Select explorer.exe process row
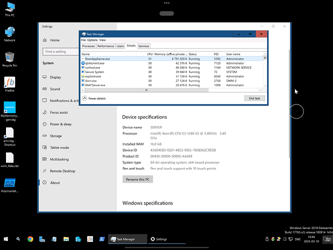333x250 pixels. (172, 76)
